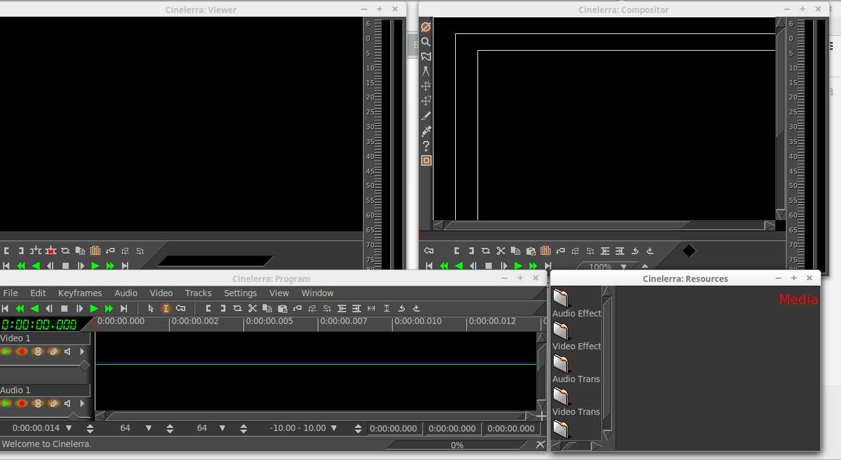This screenshot has width=841, height=460.
Task: Click Undo in Program toolbar
Action: tap(401, 308)
